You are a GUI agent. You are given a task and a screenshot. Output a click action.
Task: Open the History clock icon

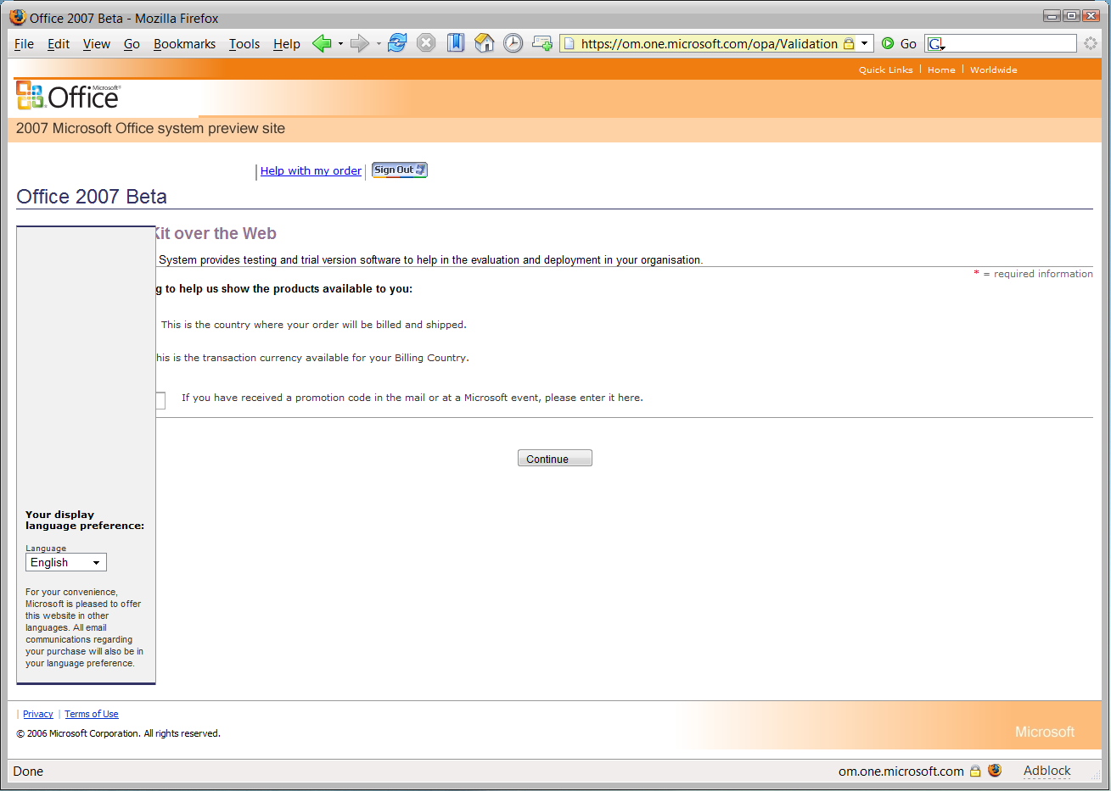pos(513,43)
